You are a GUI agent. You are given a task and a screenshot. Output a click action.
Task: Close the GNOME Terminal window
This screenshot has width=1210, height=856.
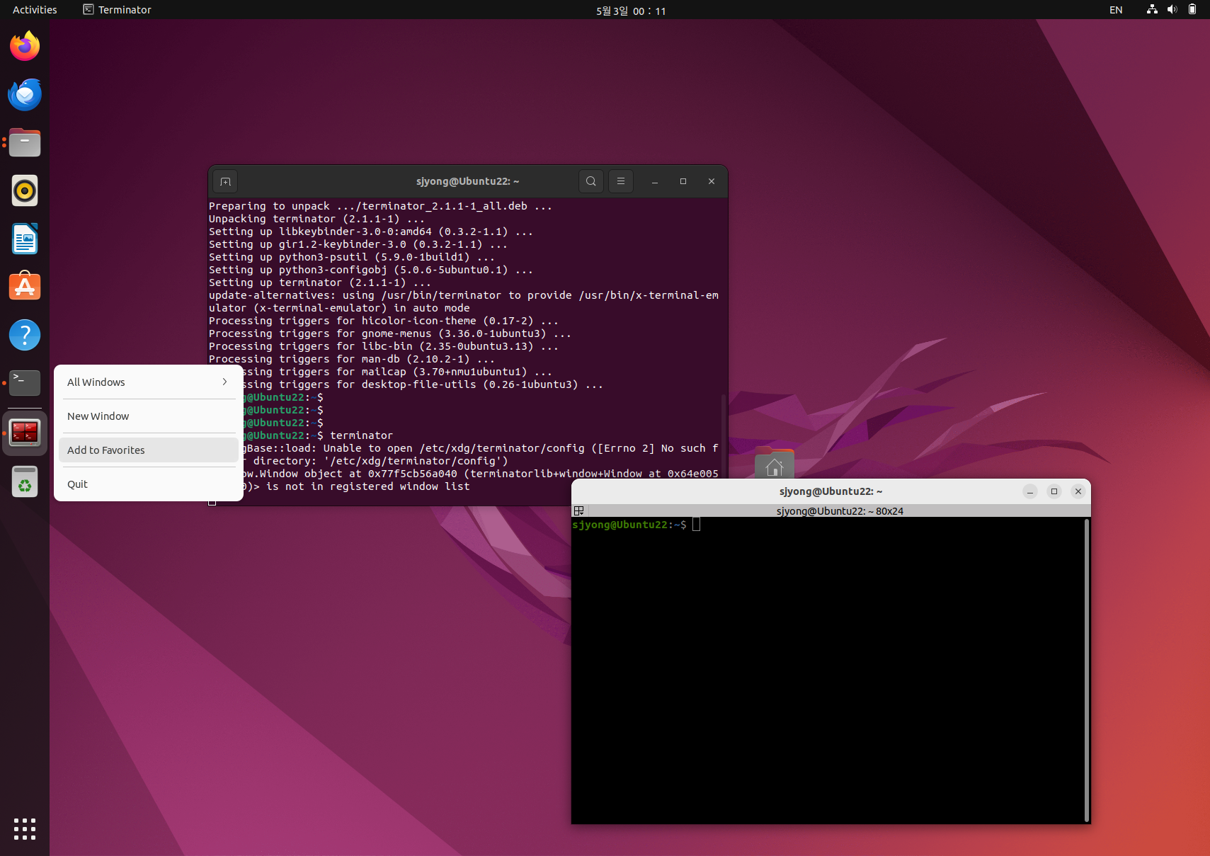[712, 181]
